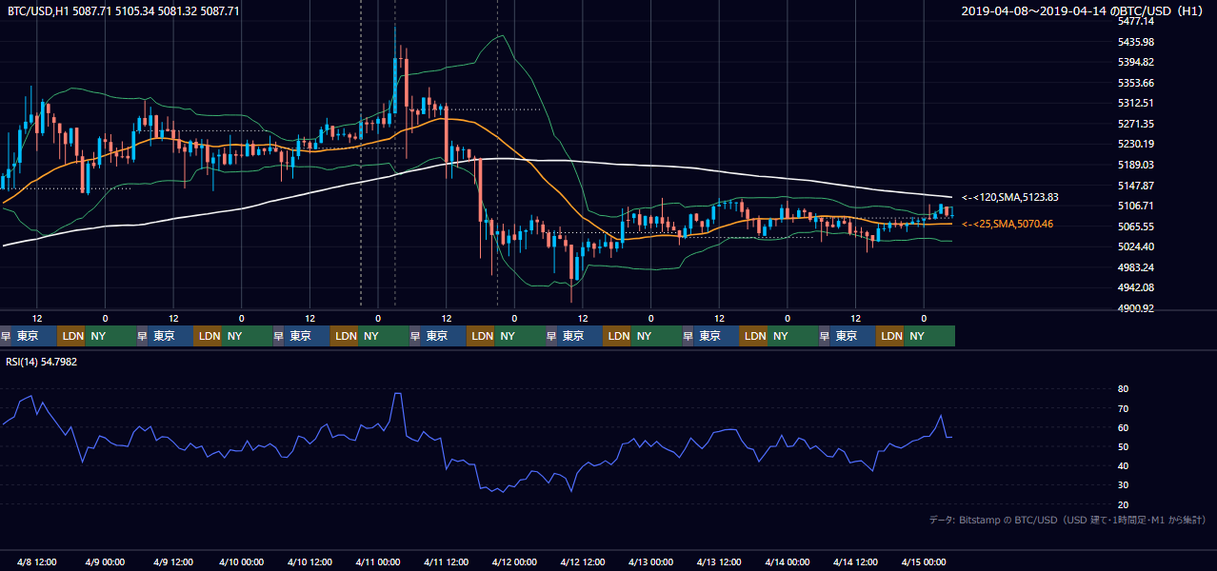This screenshot has height=571, width=1217.
Task: Click price axis value 5230.19
Action: pyautogui.click(x=1136, y=144)
